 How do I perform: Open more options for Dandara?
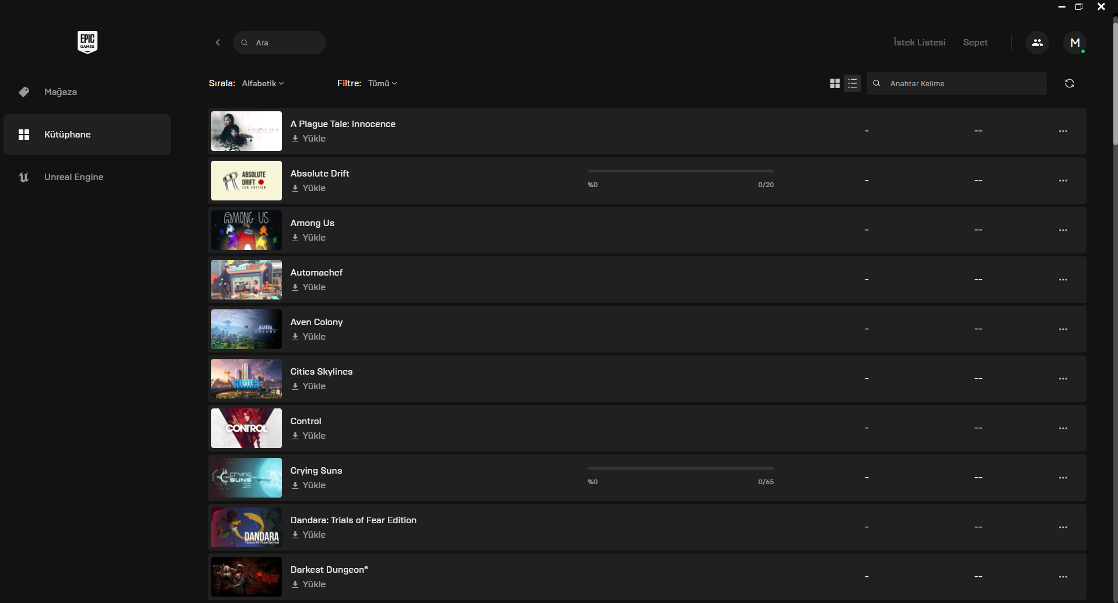[1063, 527]
